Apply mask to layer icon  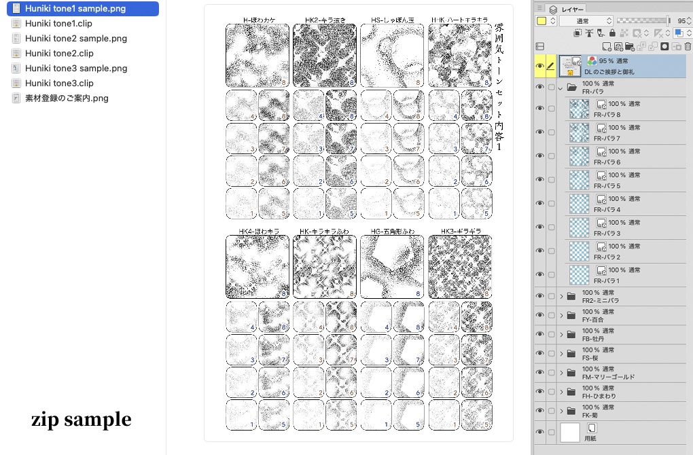(676, 46)
